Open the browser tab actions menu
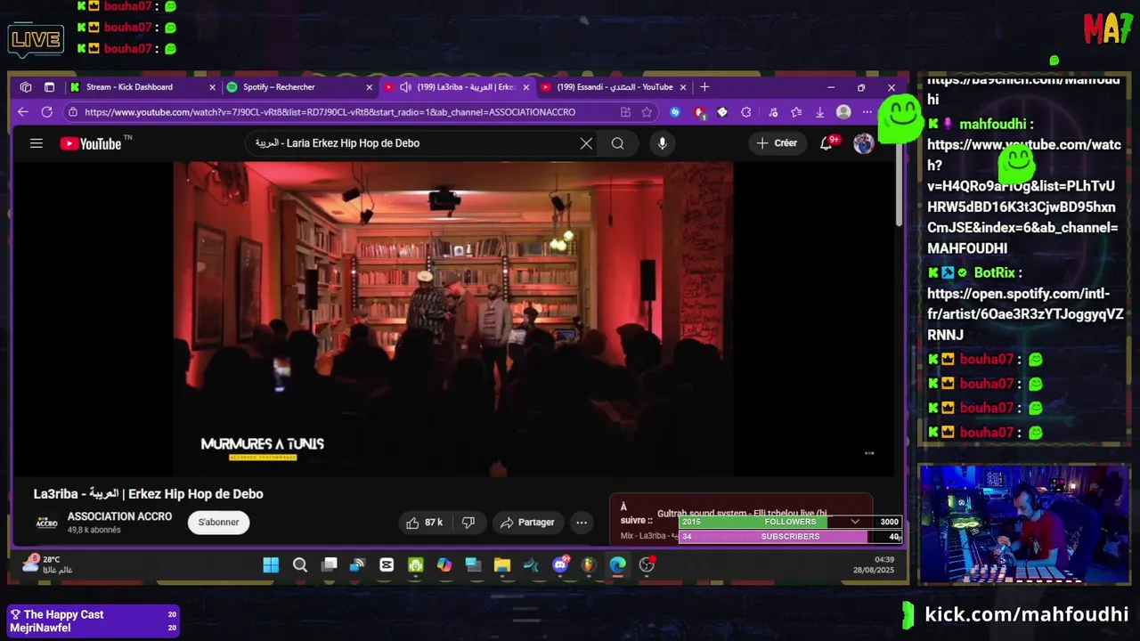 [49, 87]
